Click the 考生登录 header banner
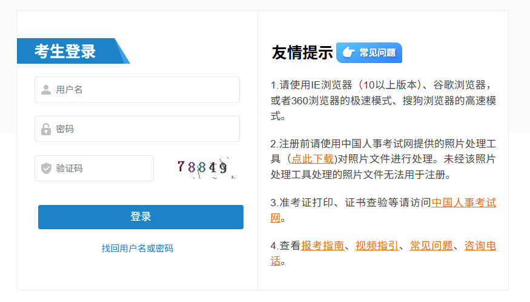Screen dimensions: 530x302 (x=73, y=51)
